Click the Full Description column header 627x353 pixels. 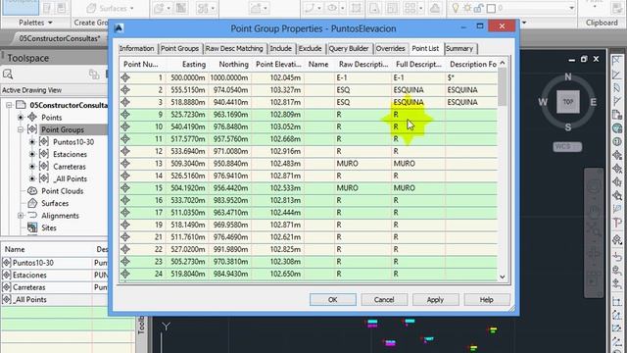tap(418, 64)
